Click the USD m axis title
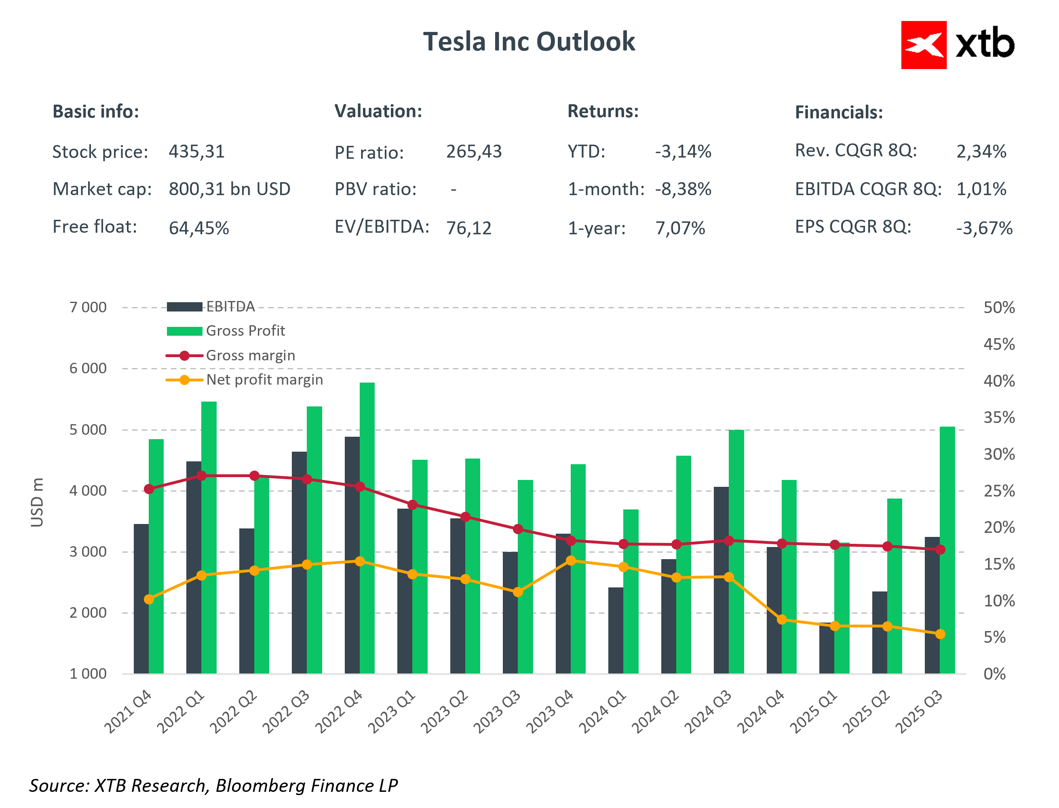Image resolution: width=1059 pixels, height=808 pixels. coord(37,502)
